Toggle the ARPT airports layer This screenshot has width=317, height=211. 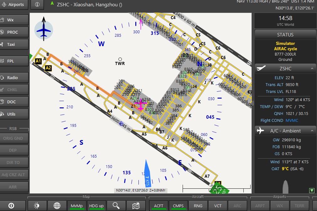(260, 206)
